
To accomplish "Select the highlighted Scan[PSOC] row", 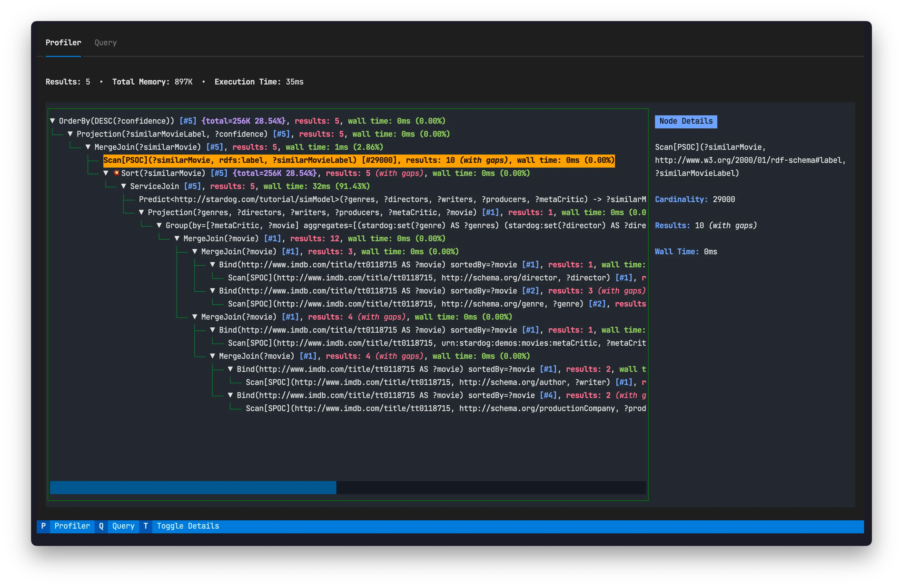I will tap(359, 160).
